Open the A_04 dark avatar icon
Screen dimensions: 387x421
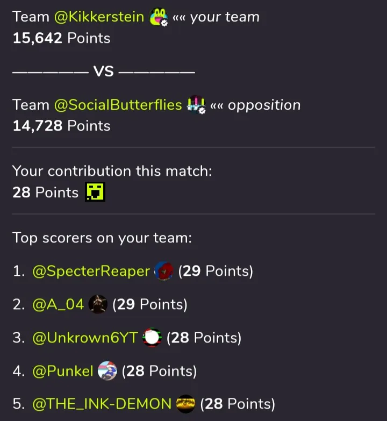[x=98, y=305]
